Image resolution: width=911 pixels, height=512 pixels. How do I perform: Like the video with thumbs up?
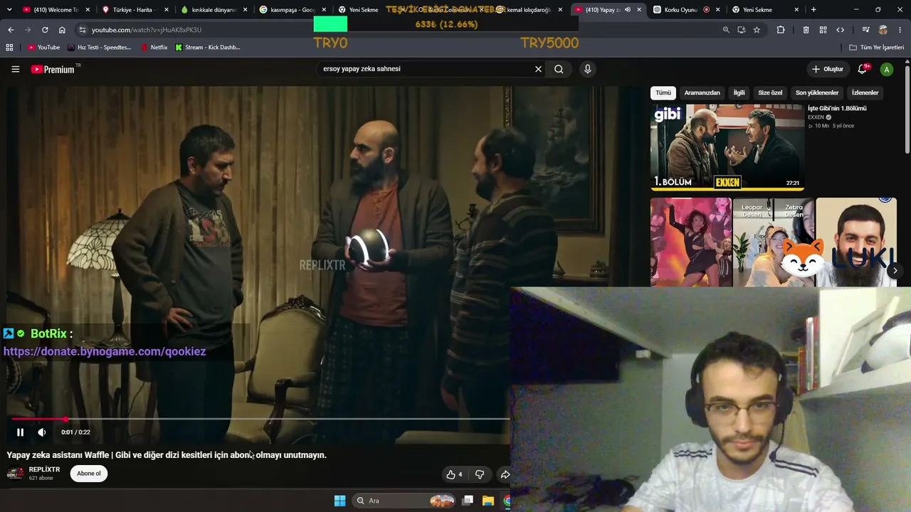(x=453, y=474)
